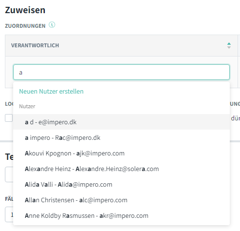Screen dimensions: 240x231
Task: Sort ascending with the Verantwortlich up arrow
Action: pyautogui.click(x=229, y=44)
